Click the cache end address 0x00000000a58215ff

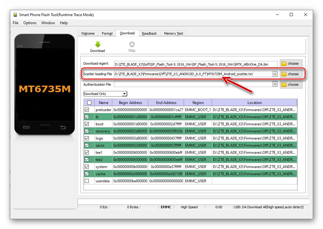pos(166,174)
